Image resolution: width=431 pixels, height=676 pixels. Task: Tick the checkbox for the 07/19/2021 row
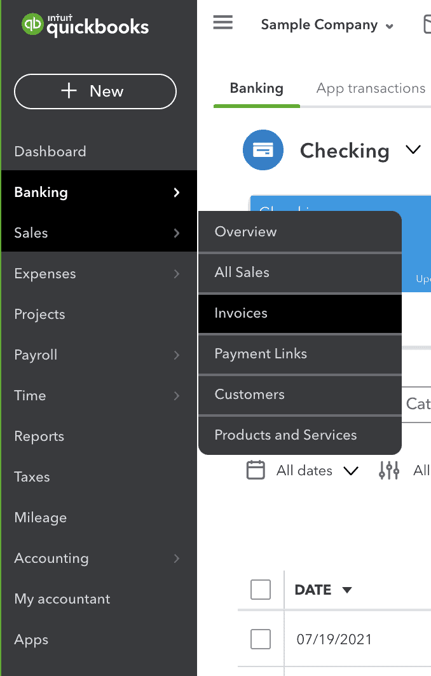tap(261, 639)
